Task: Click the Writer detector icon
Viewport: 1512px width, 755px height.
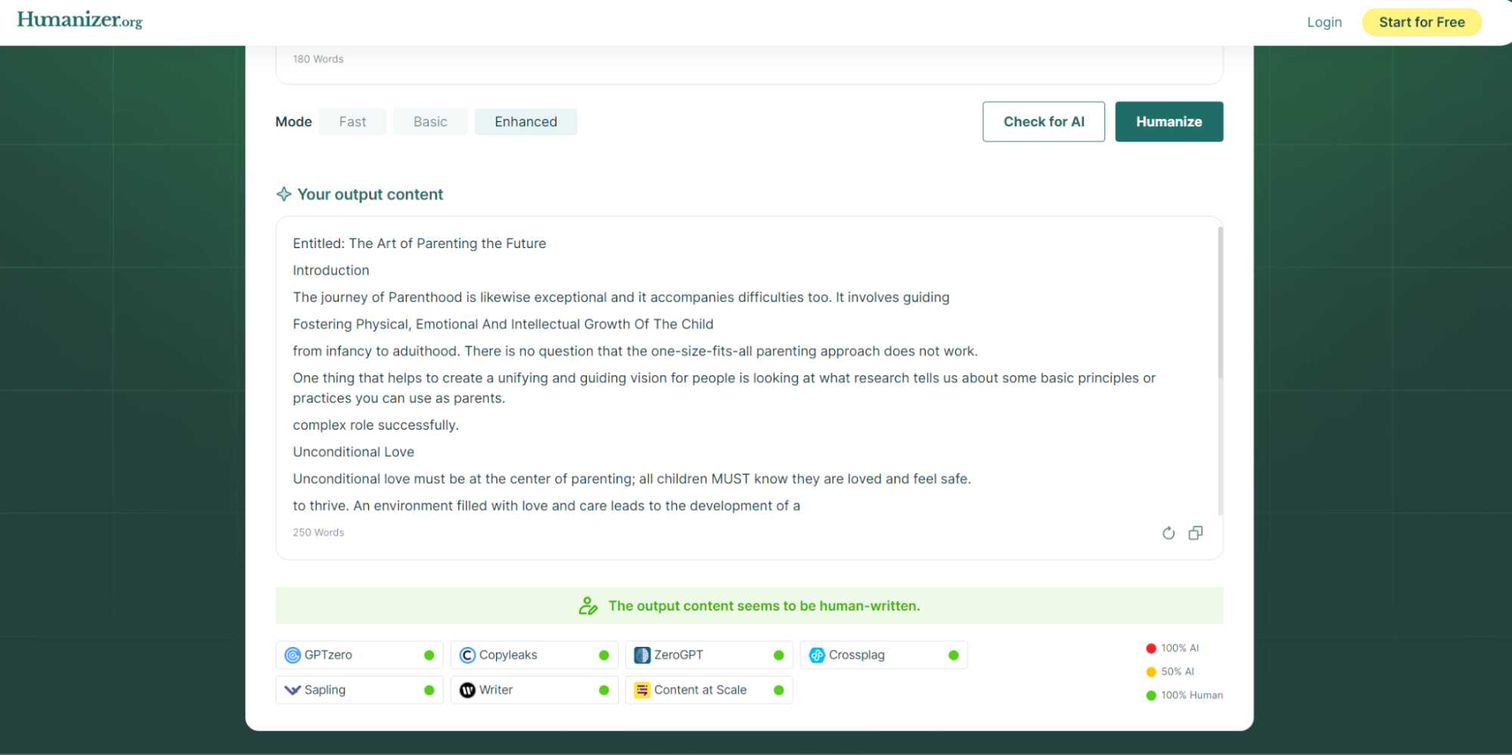Action: (467, 690)
